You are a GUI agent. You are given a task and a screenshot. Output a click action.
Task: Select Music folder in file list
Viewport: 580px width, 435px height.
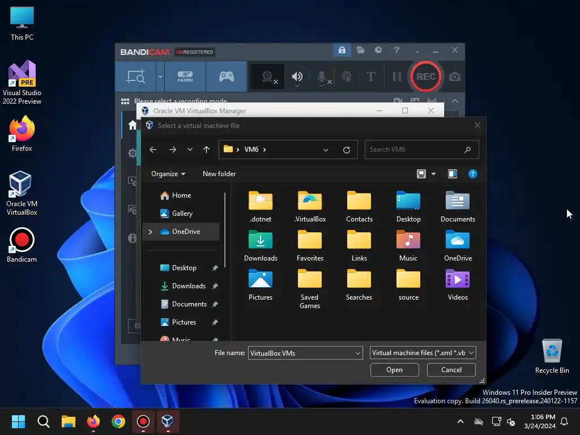pos(408,246)
